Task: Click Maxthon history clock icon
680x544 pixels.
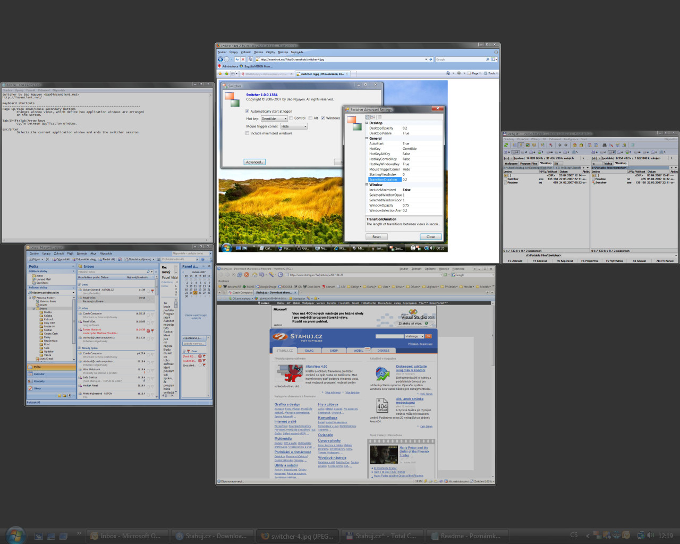Action: click(280, 275)
